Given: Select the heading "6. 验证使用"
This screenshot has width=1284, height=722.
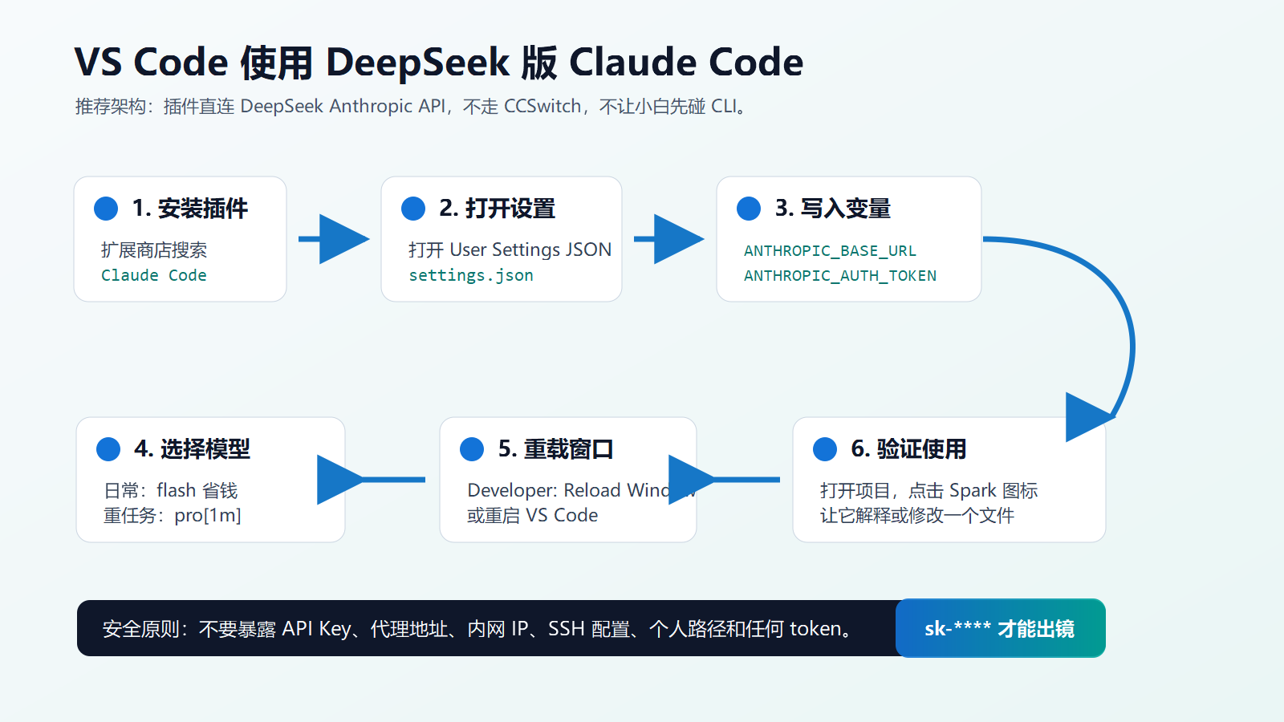Looking at the screenshot, I should (x=909, y=449).
